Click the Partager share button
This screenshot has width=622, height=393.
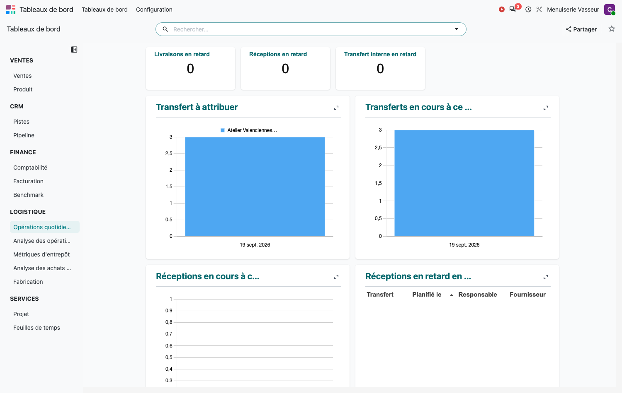581,29
